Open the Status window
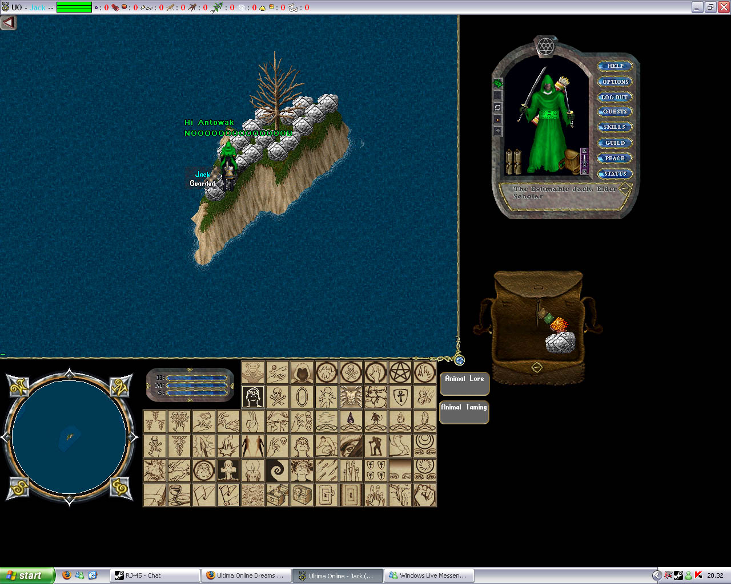 (x=615, y=173)
